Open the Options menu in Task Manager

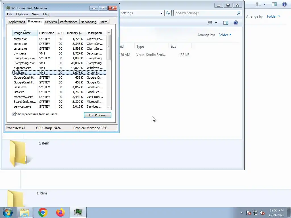(22, 14)
